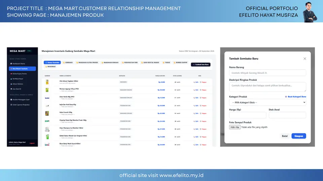Click the Kelola Kupon Promo sidebar icon
This screenshot has height=181, width=323.
(11, 74)
